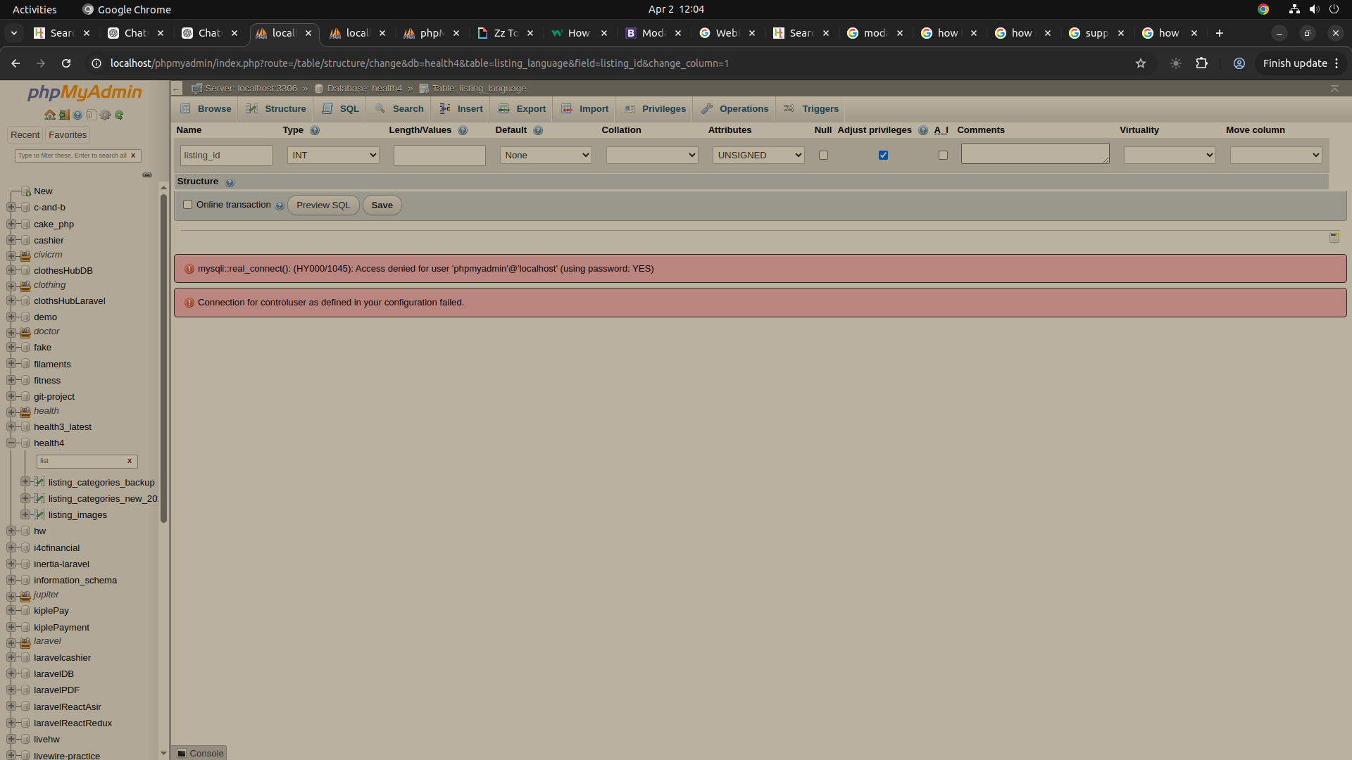The image size is (1352, 760).
Task: Click the Save button
Action: point(382,205)
